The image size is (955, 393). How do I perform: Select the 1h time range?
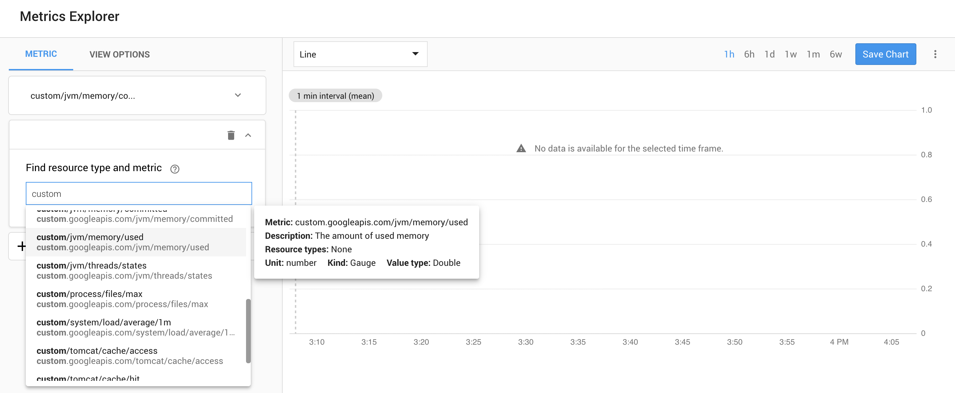tap(729, 54)
